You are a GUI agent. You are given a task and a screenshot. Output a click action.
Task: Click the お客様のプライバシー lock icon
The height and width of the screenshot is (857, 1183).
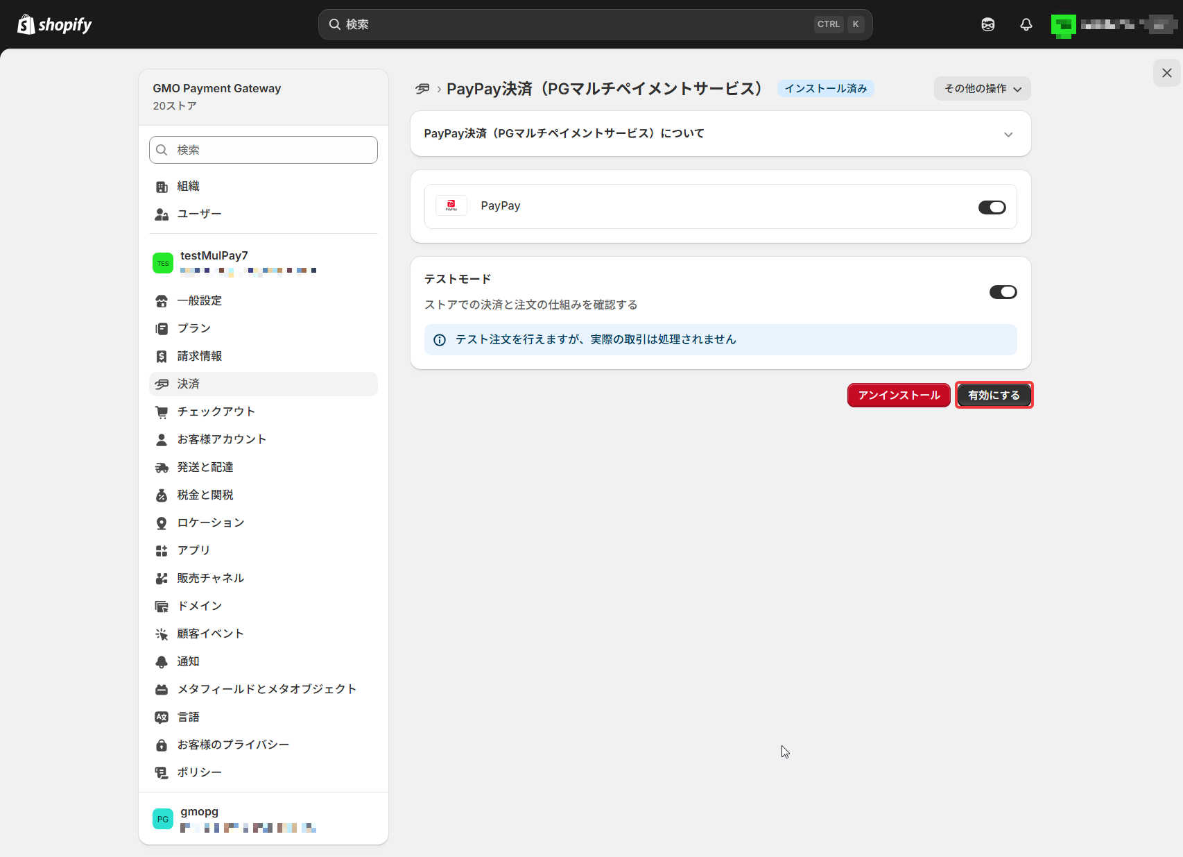pyautogui.click(x=162, y=745)
